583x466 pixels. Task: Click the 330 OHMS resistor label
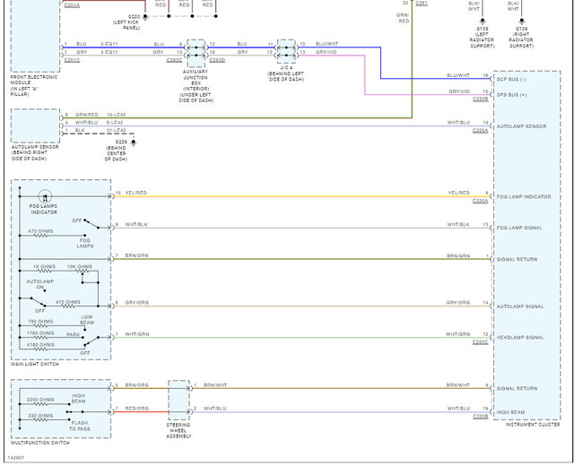tap(40, 416)
